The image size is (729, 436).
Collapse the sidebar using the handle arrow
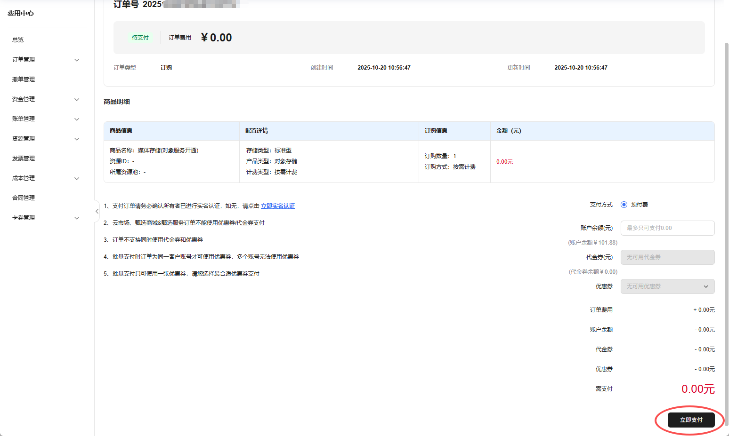pyautogui.click(x=97, y=211)
